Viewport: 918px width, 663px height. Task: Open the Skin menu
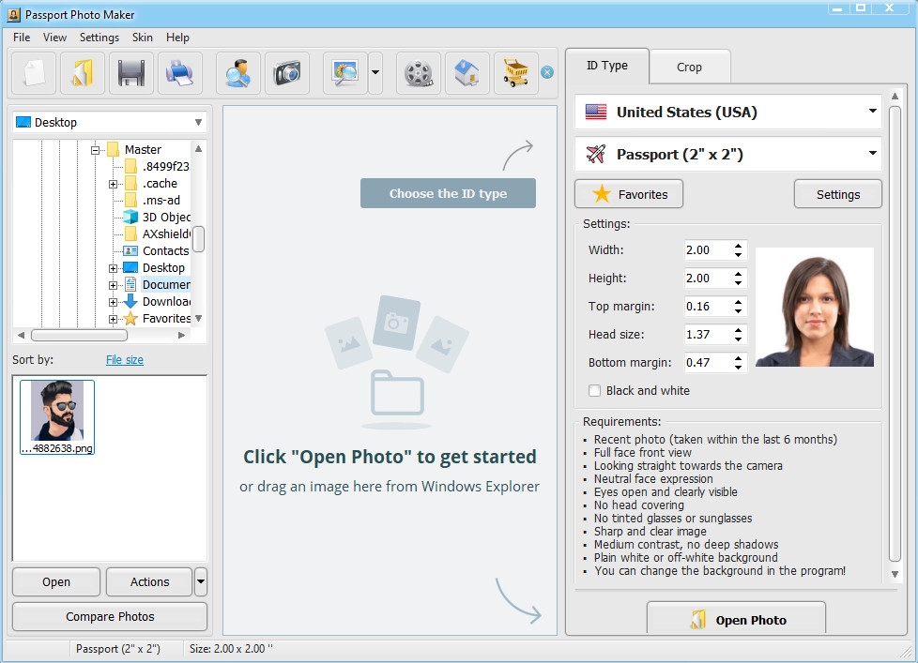tap(143, 38)
